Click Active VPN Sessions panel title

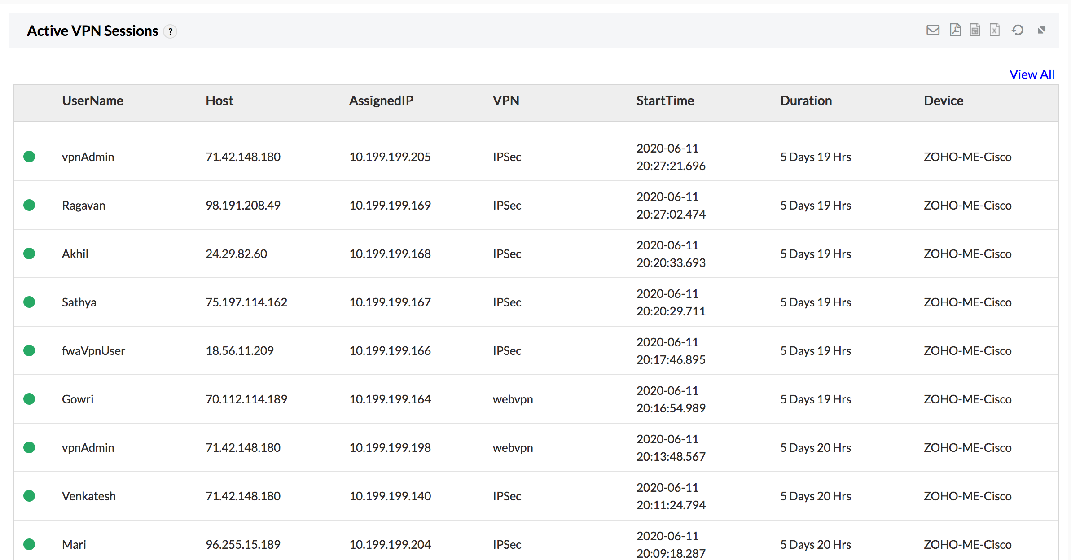93,31
